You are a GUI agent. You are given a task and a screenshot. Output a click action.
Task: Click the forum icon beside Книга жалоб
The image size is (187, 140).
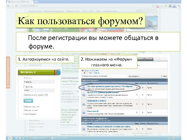click(x=84, y=112)
